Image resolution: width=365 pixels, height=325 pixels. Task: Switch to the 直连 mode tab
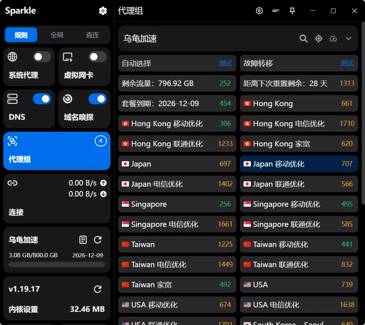[92, 35]
